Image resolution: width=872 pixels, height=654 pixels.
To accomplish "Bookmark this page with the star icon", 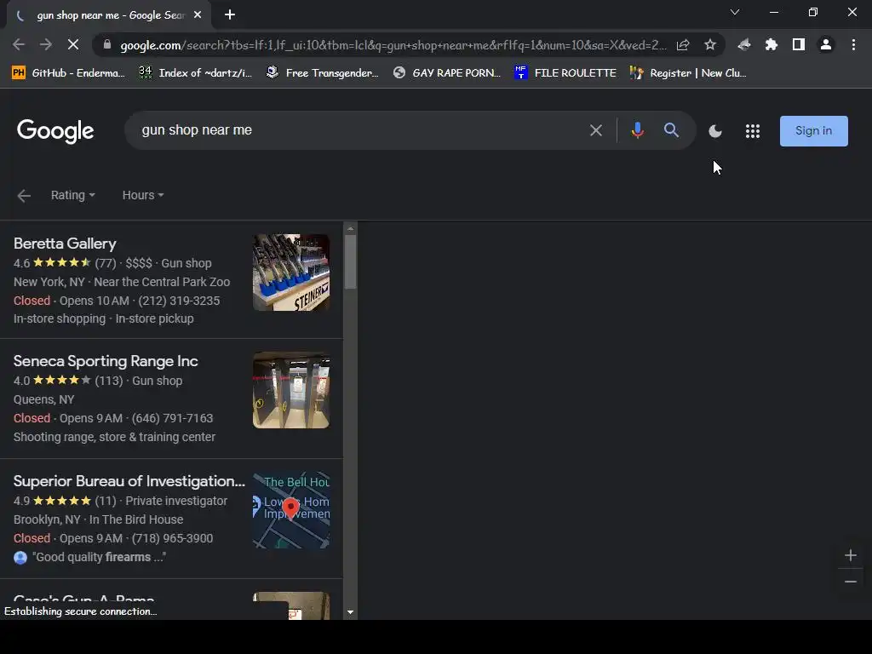I will 710,45.
